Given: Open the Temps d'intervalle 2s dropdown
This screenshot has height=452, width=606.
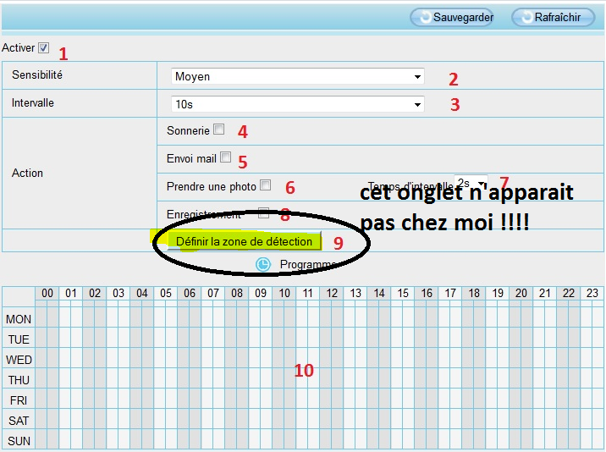Looking at the screenshot, I should (x=471, y=183).
